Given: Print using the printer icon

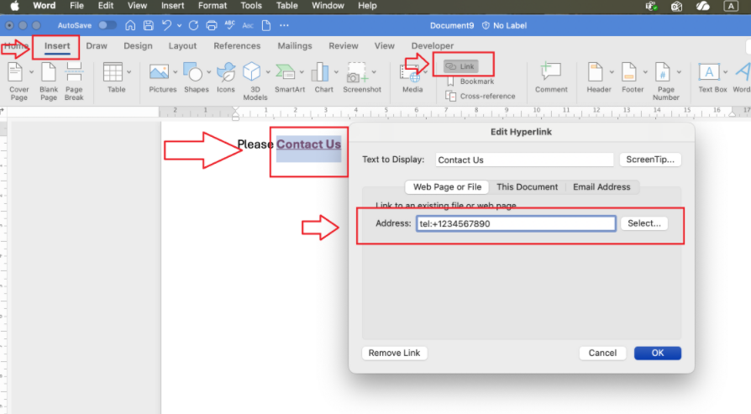Looking at the screenshot, I should 211,25.
